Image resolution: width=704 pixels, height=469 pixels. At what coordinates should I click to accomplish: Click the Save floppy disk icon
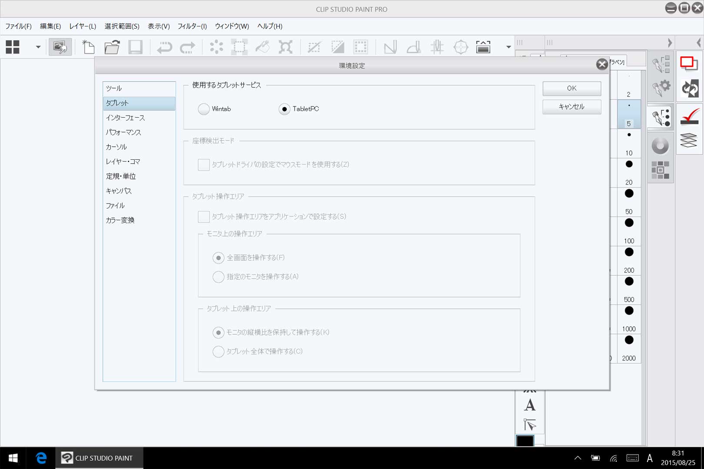click(136, 47)
